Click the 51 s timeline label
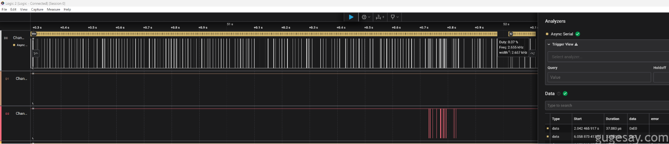669x144 pixels. point(230,24)
